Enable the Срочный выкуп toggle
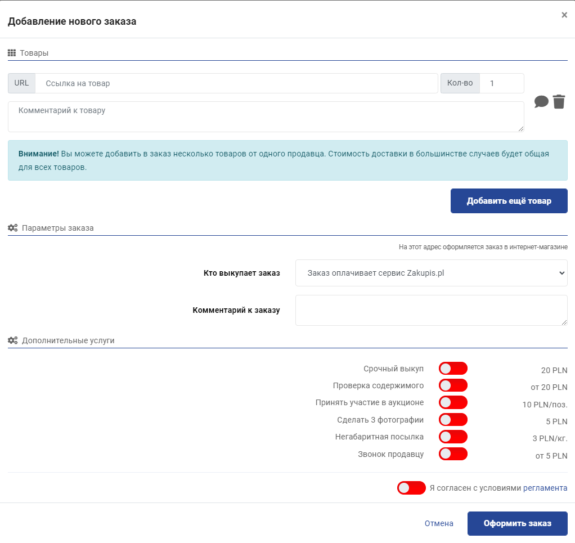The height and width of the screenshot is (543, 575). 453,369
